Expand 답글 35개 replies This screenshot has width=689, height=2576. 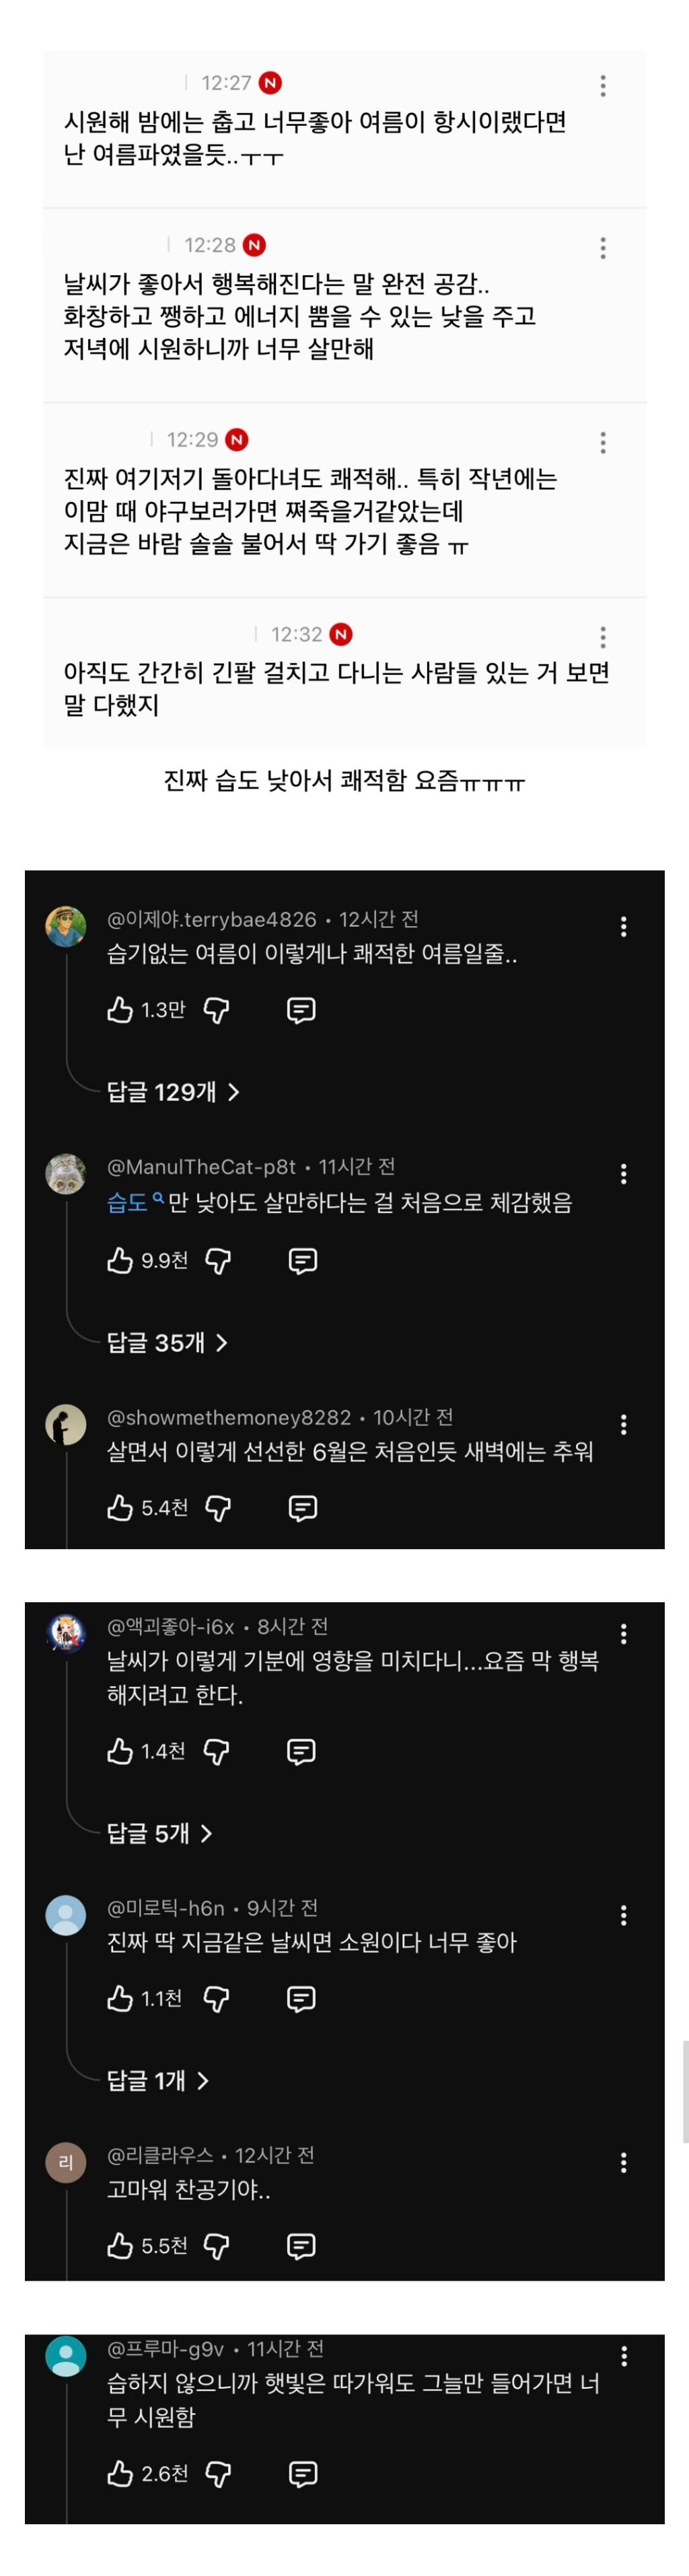tap(168, 1342)
